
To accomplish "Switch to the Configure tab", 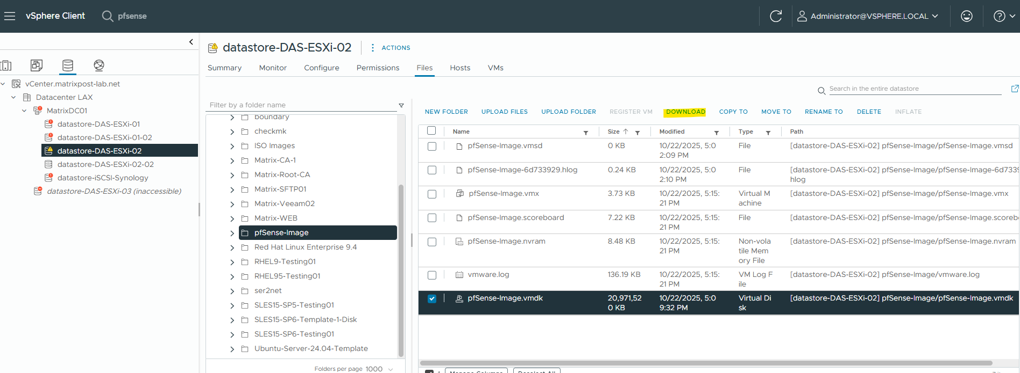I will click(321, 68).
